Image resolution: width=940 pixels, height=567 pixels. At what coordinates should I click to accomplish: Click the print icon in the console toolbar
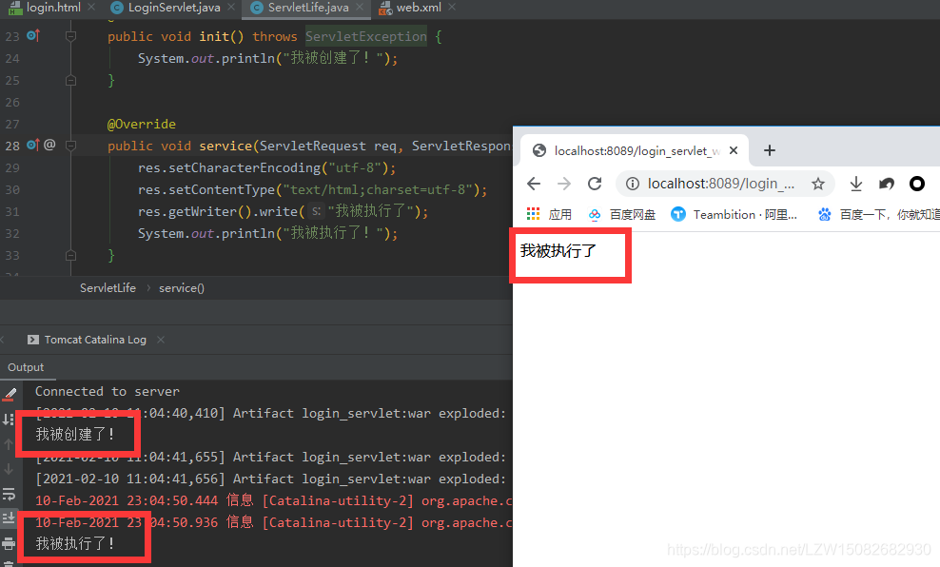9,543
